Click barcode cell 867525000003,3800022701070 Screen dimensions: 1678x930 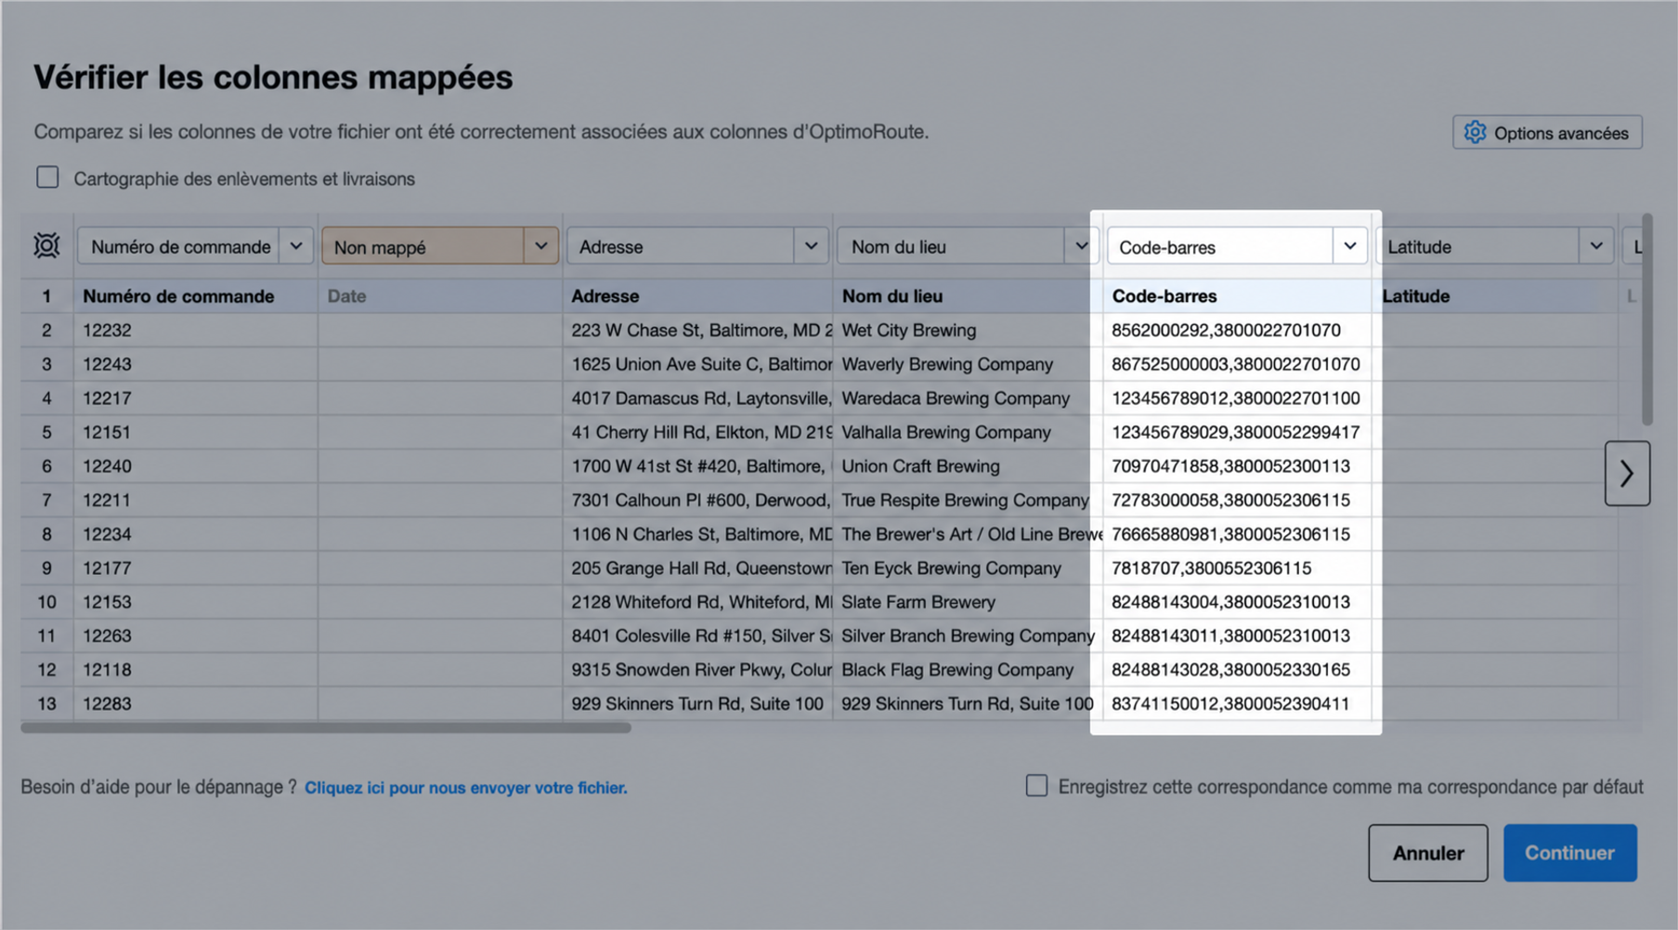pos(1237,364)
